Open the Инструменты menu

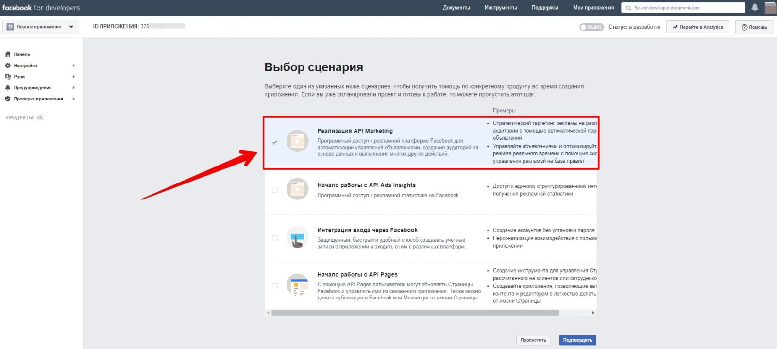(500, 8)
